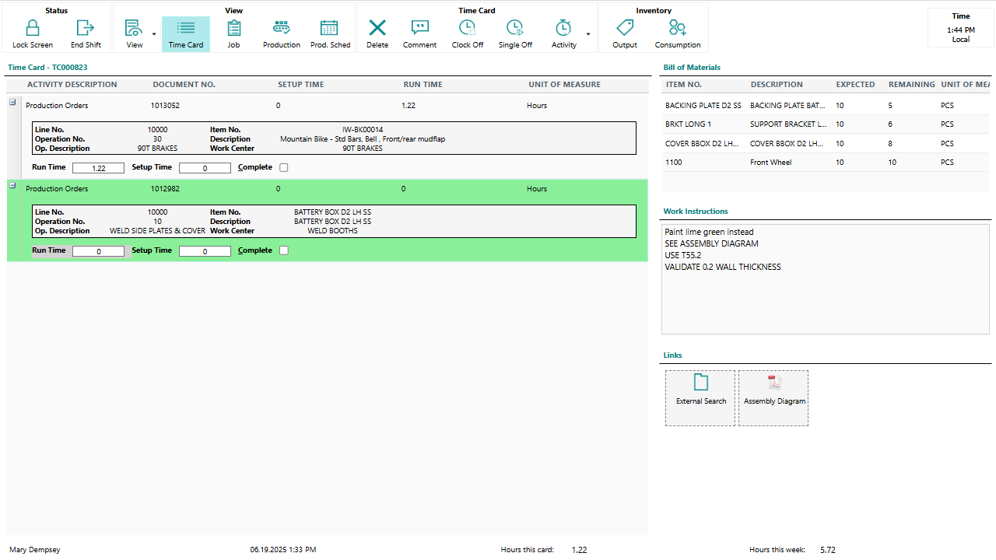Switch to the Time Card view

(x=186, y=34)
